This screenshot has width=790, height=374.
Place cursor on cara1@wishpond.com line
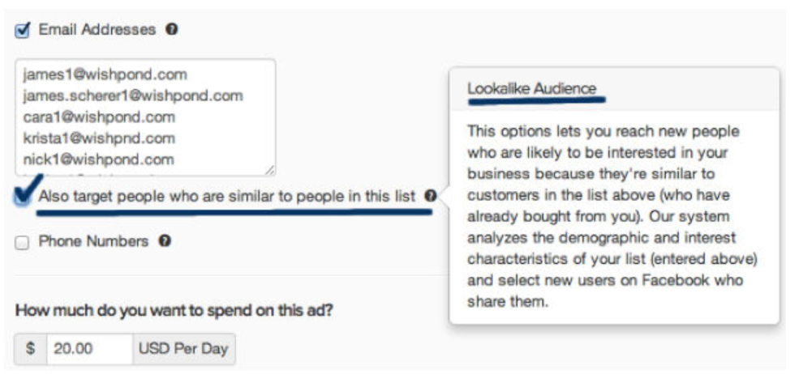tap(98, 117)
